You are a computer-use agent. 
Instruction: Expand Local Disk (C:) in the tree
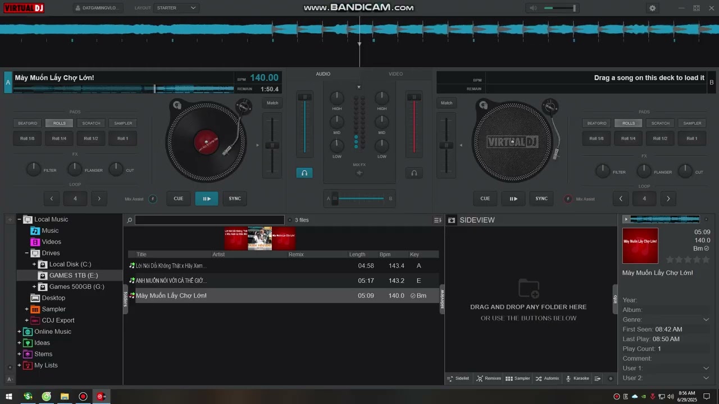34,264
